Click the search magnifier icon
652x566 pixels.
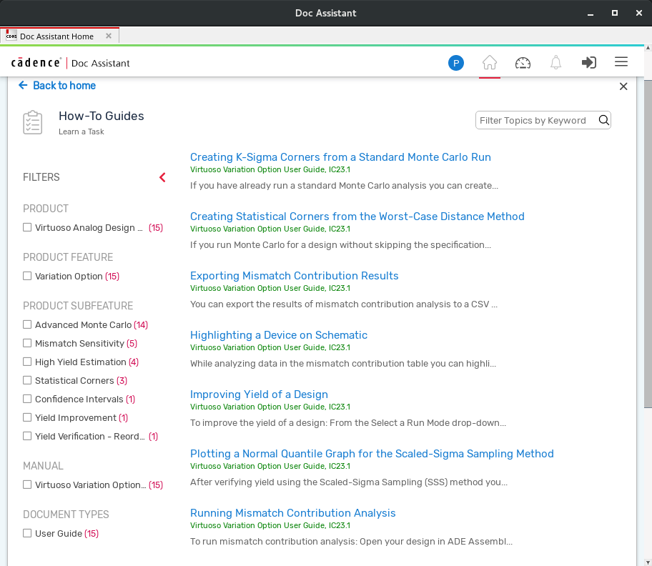point(603,120)
